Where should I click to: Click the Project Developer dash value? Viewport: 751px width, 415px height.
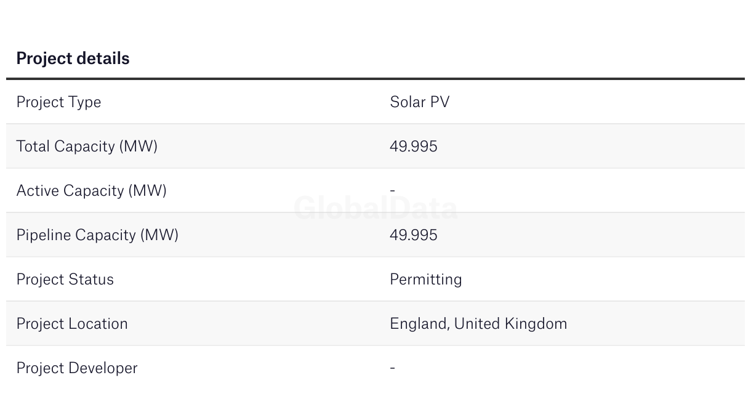(392, 368)
